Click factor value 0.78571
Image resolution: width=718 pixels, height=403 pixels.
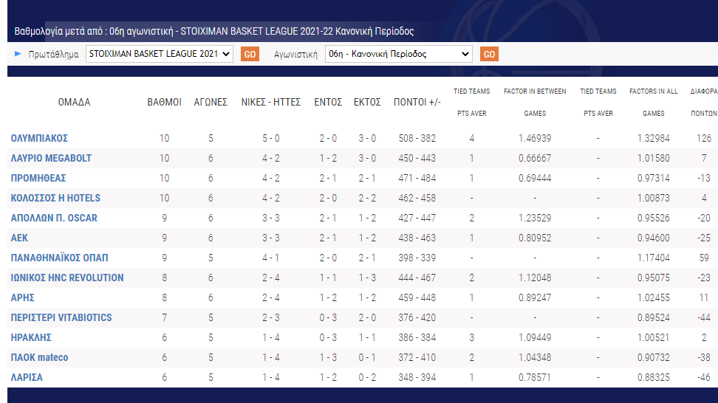point(535,377)
